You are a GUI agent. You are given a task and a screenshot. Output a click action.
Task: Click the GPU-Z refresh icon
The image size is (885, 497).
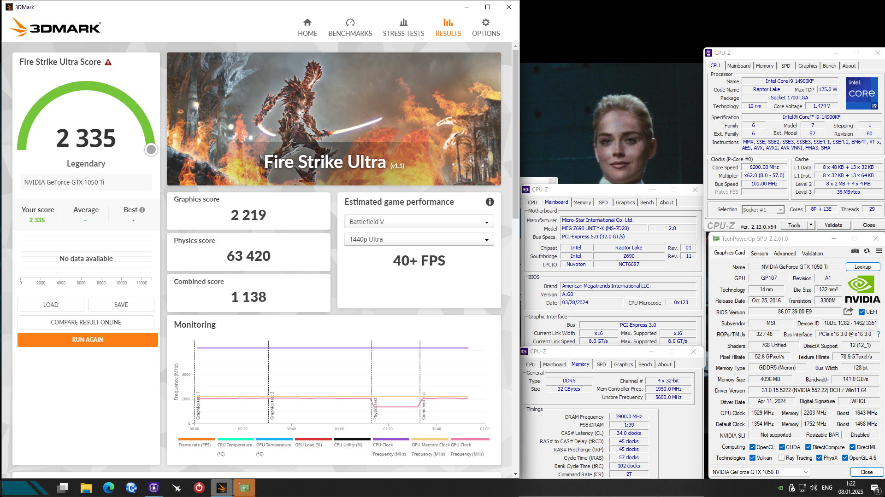coord(867,251)
